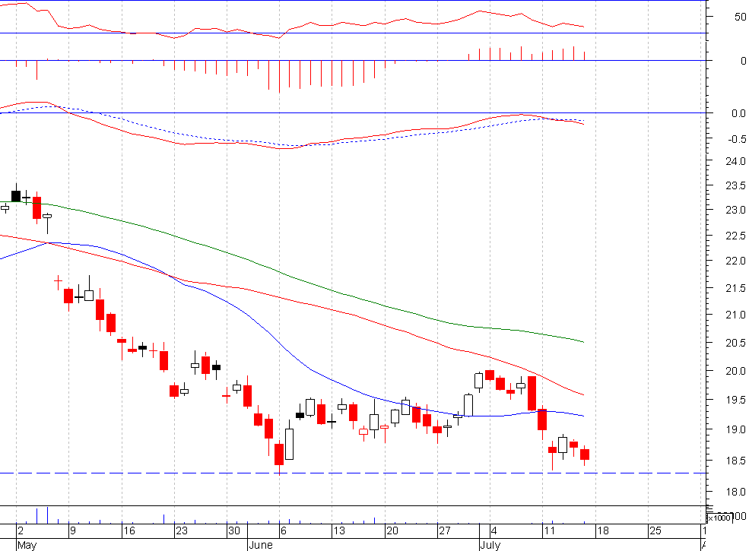Click the tallest volume bar in early May

tap(47, 515)
